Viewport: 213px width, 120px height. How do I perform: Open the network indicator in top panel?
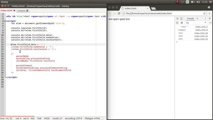(x=182, y=2)
